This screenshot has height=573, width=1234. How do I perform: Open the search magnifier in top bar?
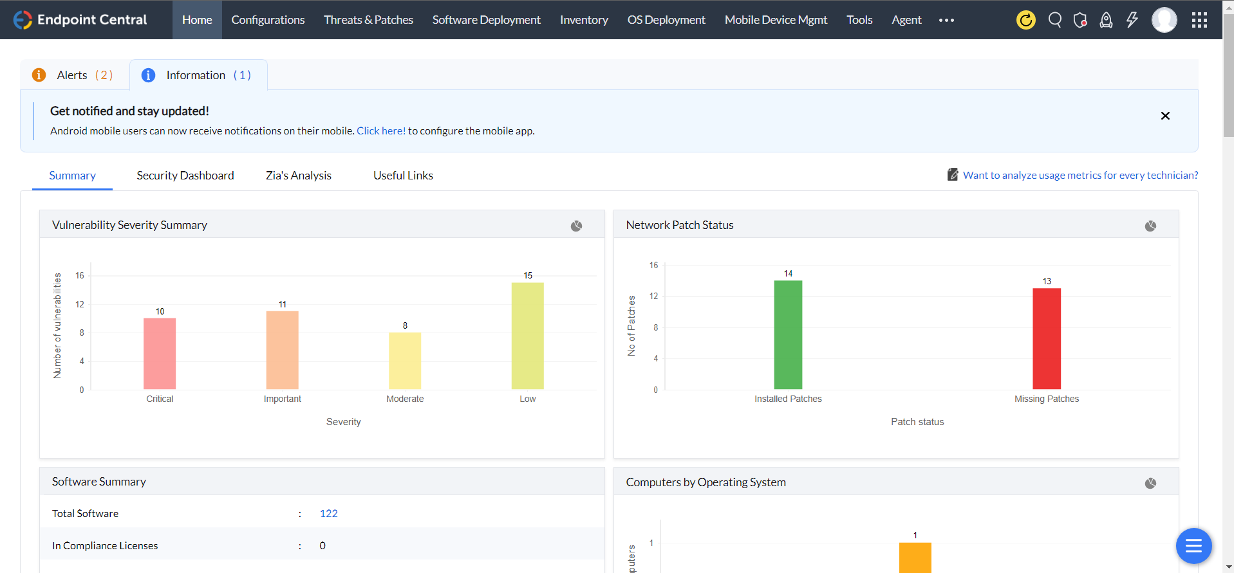click(x=1054, y=20)
